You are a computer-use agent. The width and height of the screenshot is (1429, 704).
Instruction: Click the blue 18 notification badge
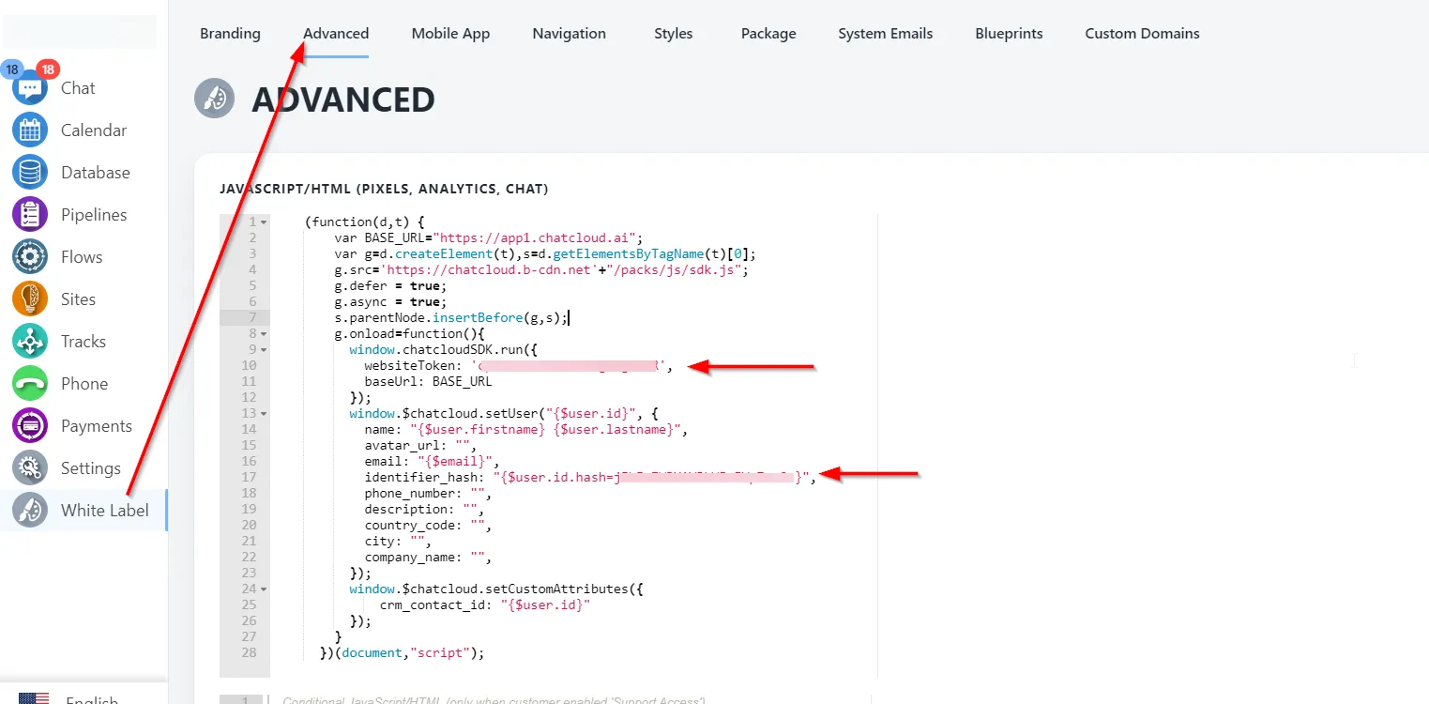click(12, 69)
